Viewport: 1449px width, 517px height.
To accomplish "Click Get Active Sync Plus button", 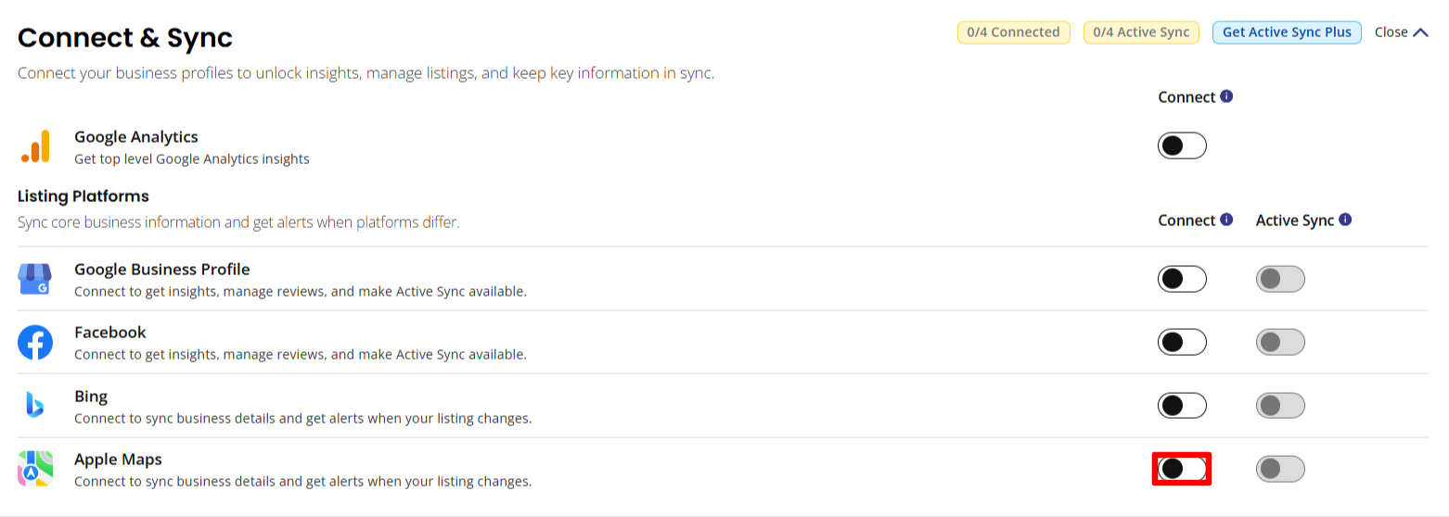I will (x=1287, y=32).
